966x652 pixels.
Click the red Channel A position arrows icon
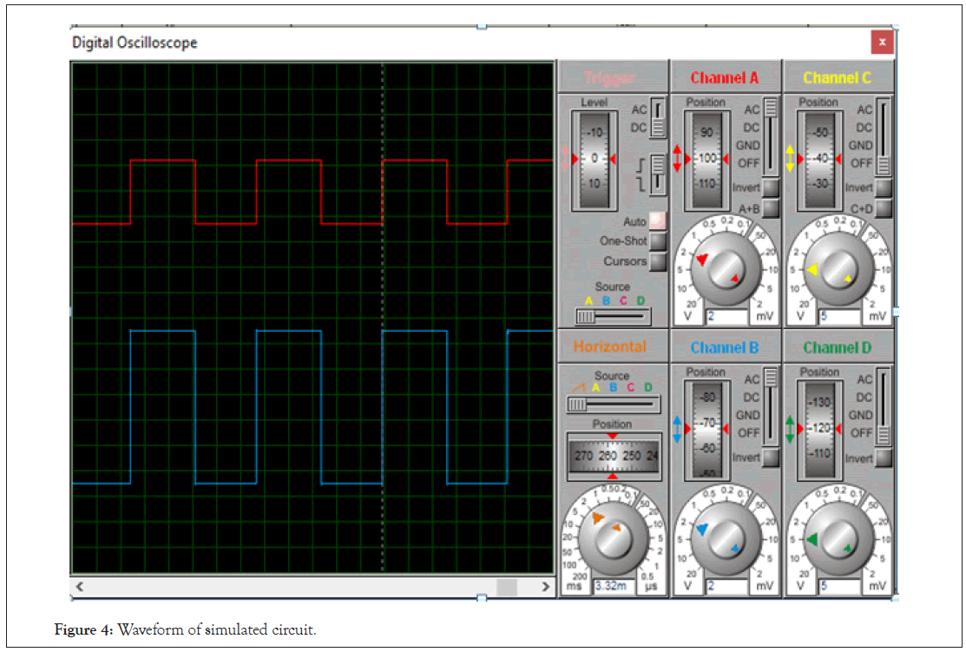pos(677,158)
